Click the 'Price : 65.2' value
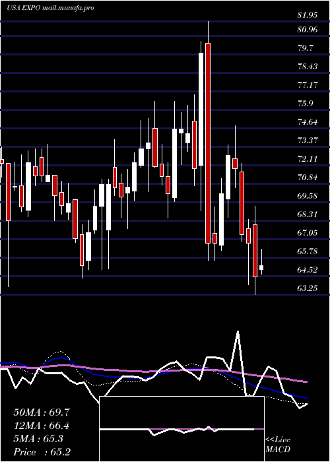The height and width of the screenshot is (462, 330). click(x=42, y=452)
